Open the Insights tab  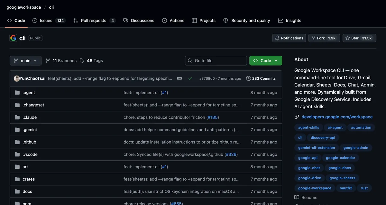[x=289, y=21]
